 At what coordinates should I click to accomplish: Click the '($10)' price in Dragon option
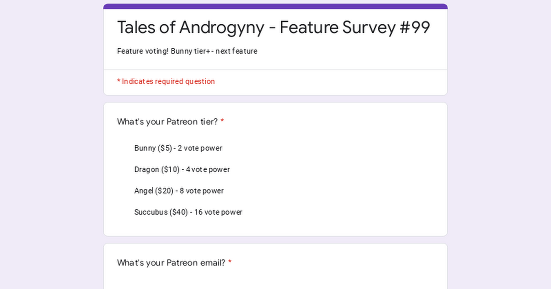tap(170, 169)
